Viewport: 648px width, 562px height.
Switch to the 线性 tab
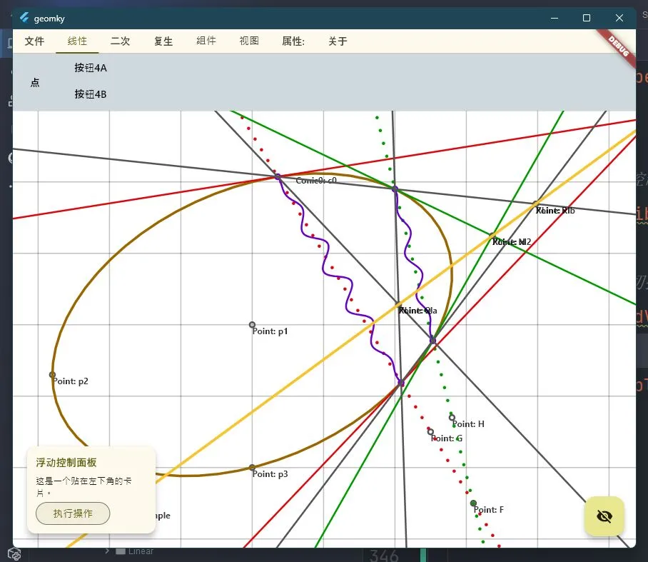coord(77,41)
